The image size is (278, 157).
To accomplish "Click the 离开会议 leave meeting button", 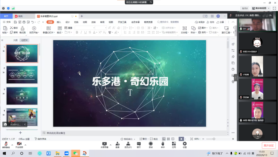I will 269,145.
